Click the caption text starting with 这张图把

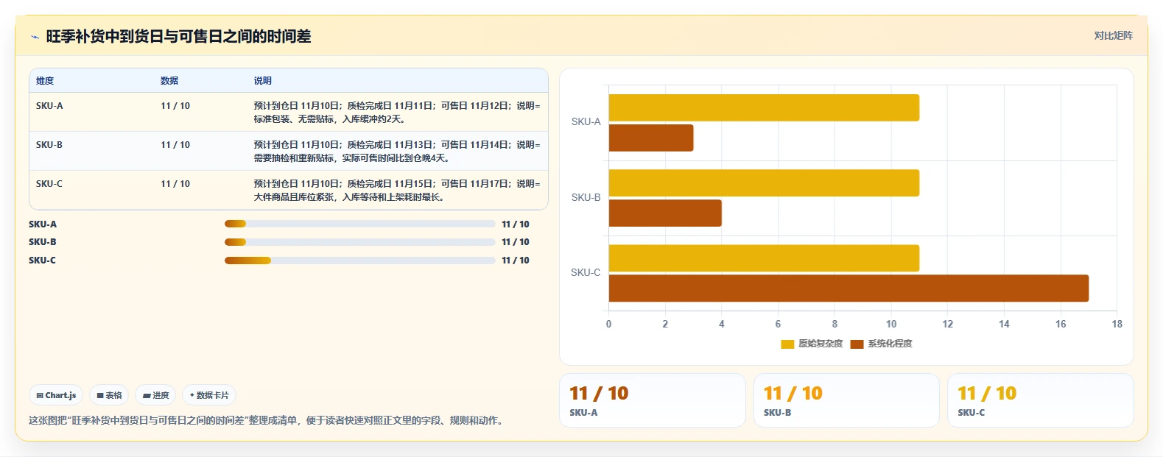[x=267, y=420]
